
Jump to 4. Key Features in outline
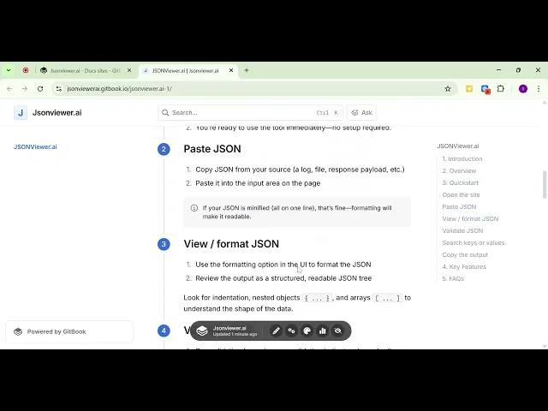464,266
